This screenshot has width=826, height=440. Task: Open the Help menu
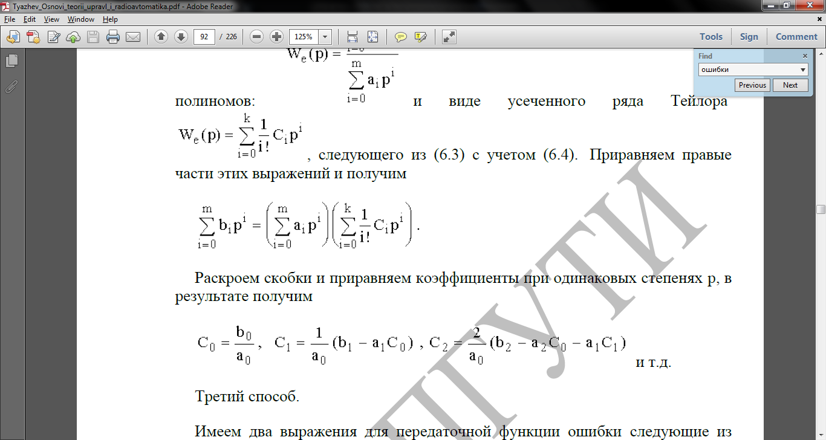coord(110,19)
